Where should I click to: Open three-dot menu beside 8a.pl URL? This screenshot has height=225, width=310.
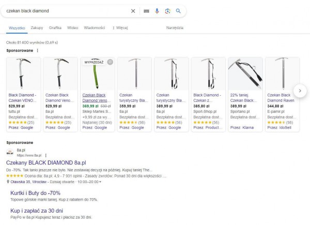coord(45,155)
